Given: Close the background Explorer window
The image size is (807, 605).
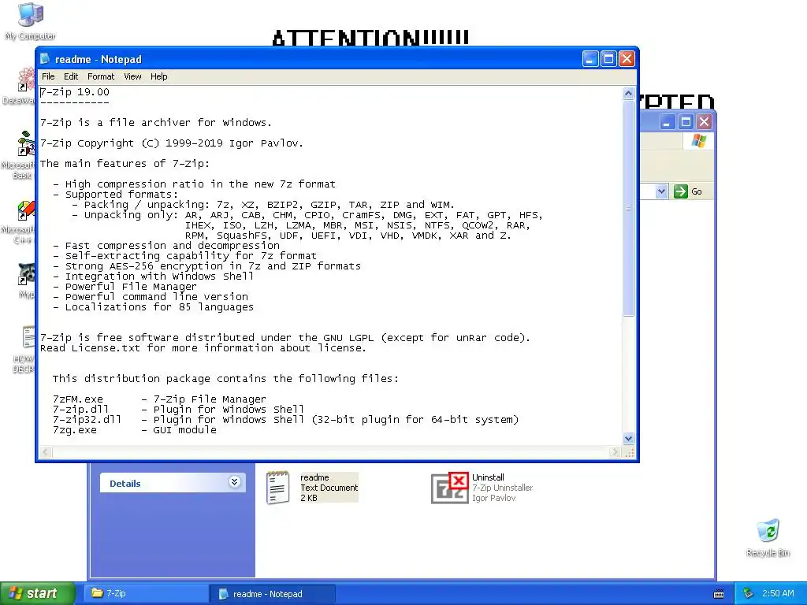Looking at the screenshot, I should tap(704, 122).
